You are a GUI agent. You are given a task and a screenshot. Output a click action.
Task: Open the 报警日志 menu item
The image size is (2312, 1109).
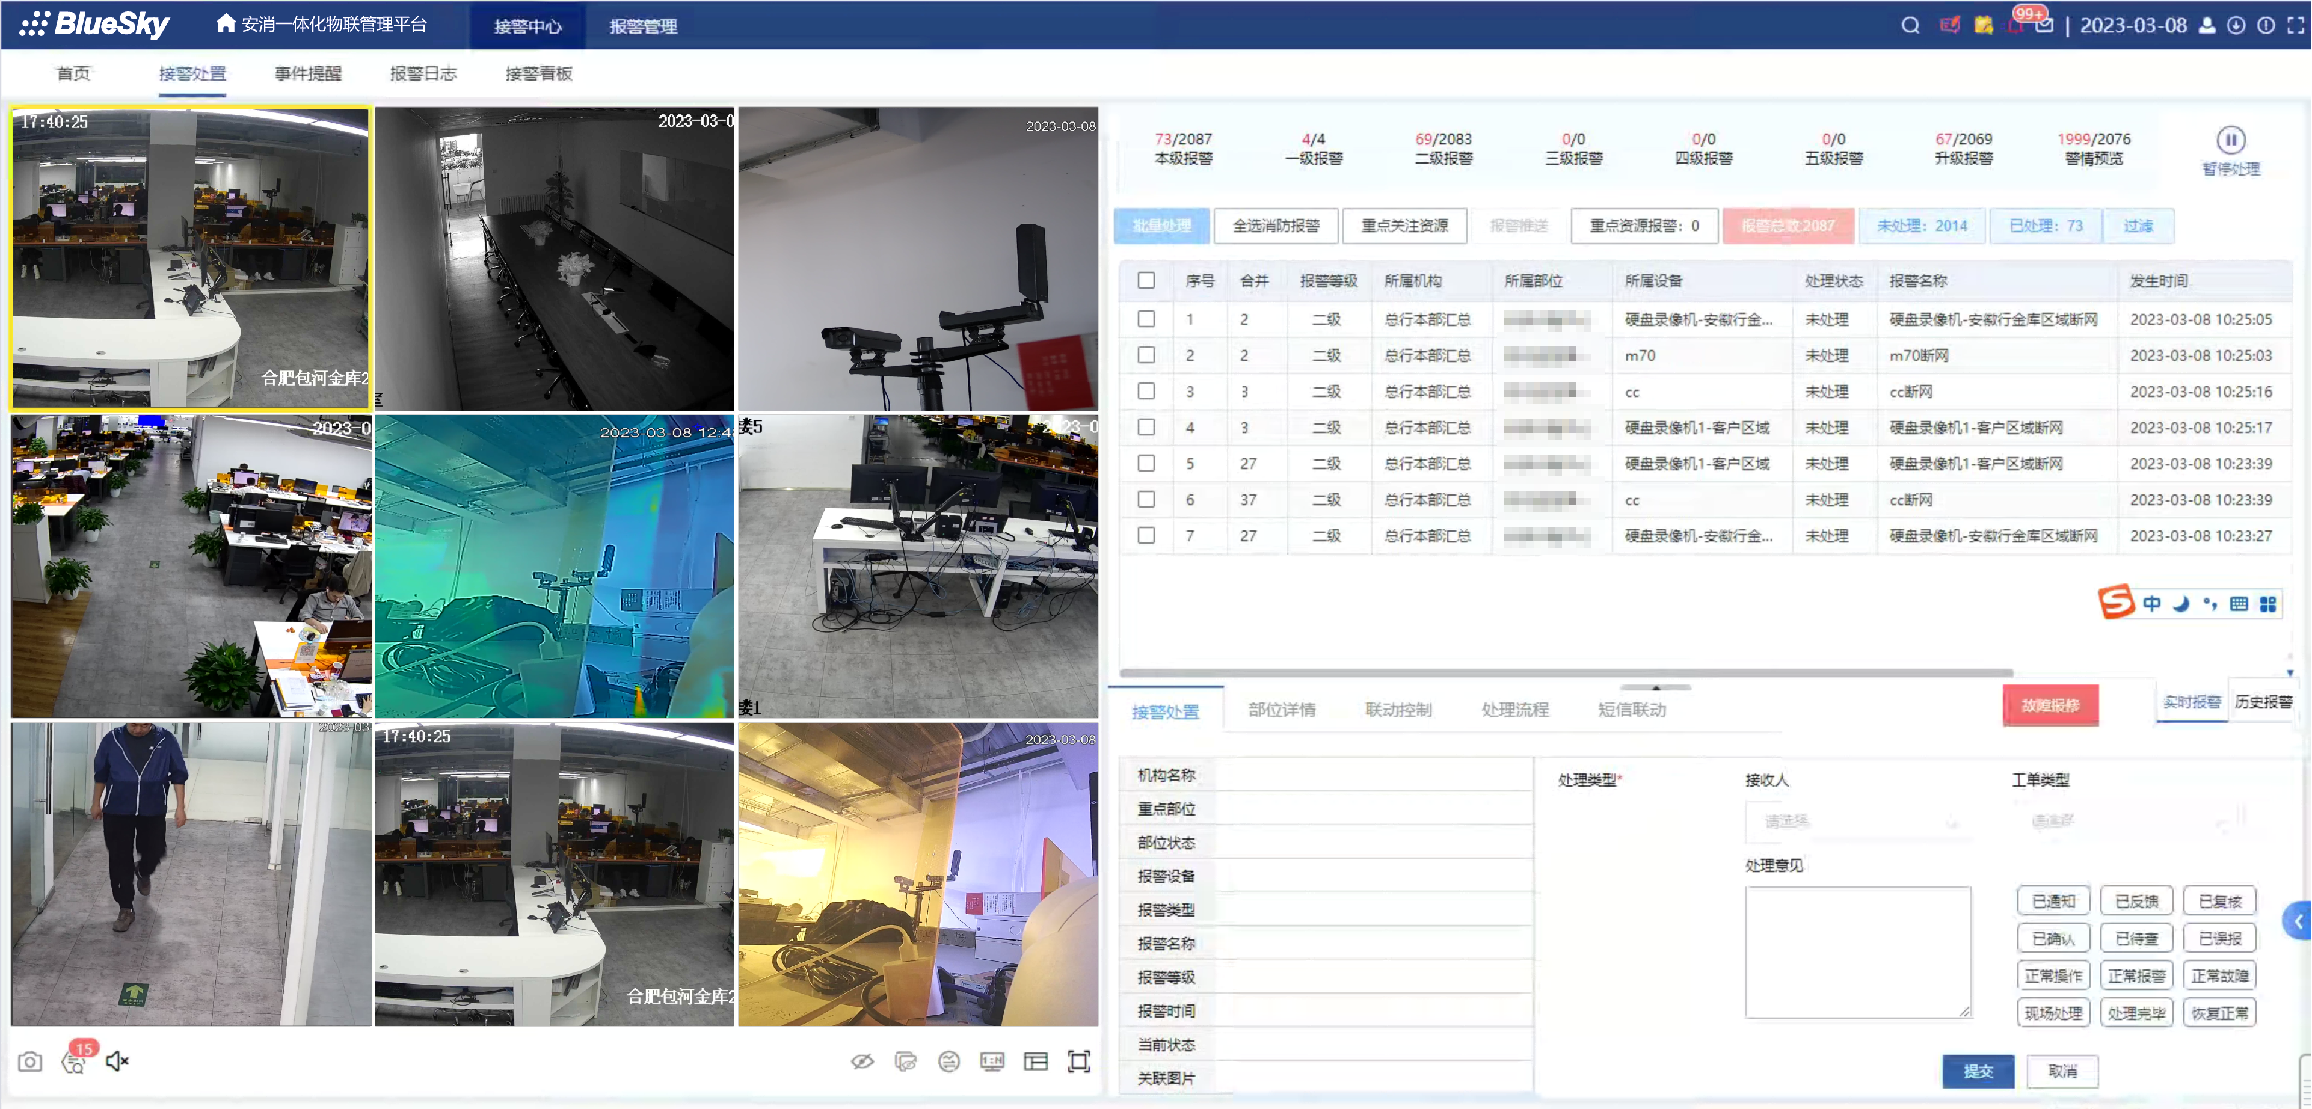pos(423,73)
